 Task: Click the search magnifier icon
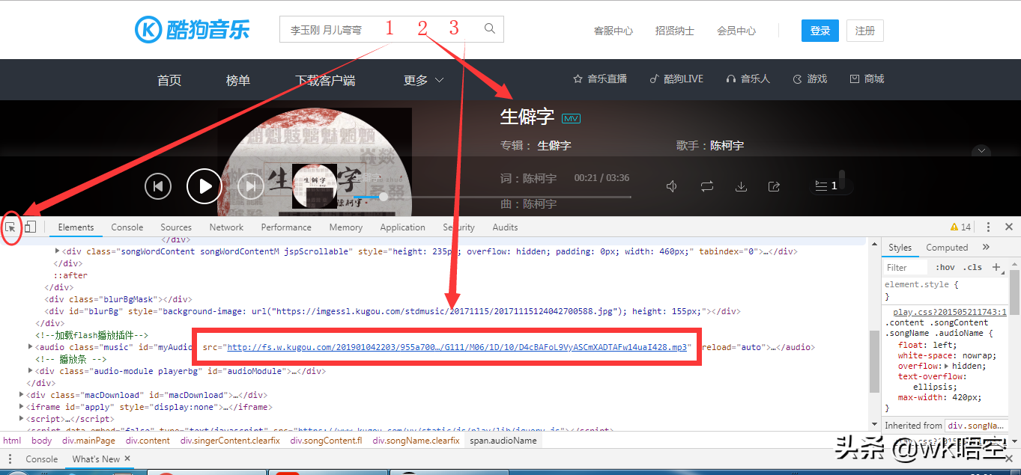[489, 30]
